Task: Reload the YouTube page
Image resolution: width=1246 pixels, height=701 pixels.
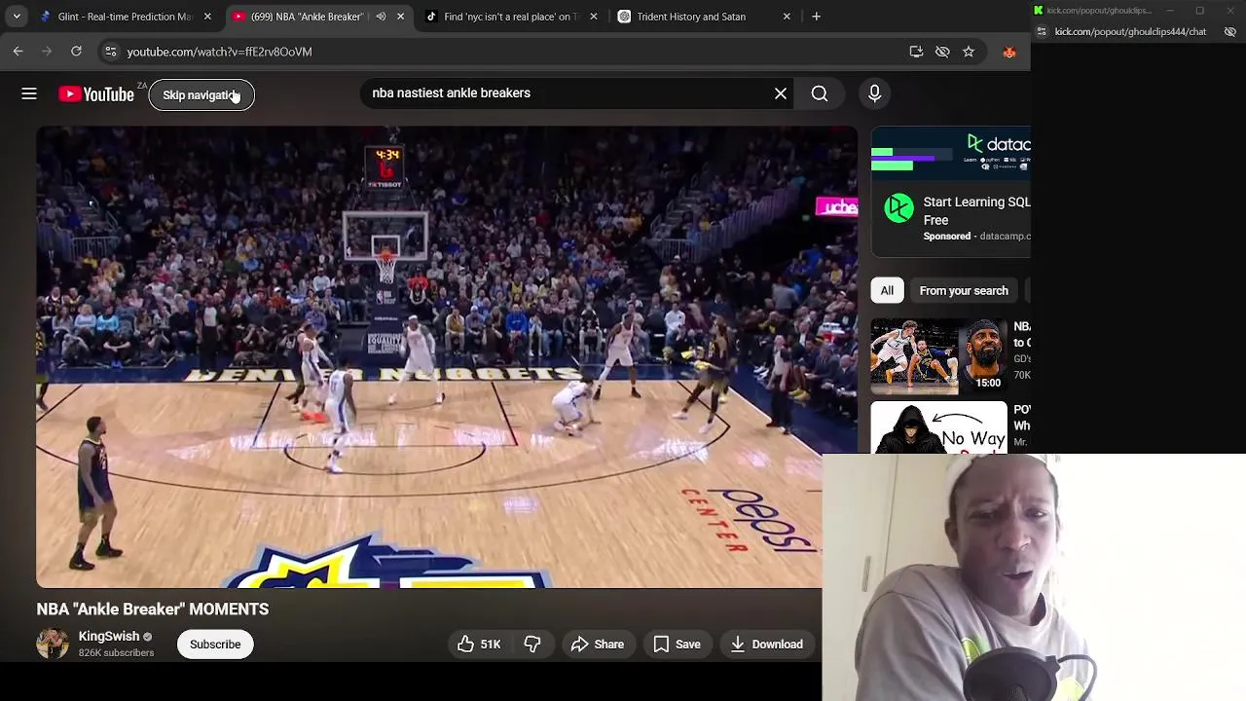Action: tap(76, 52)
